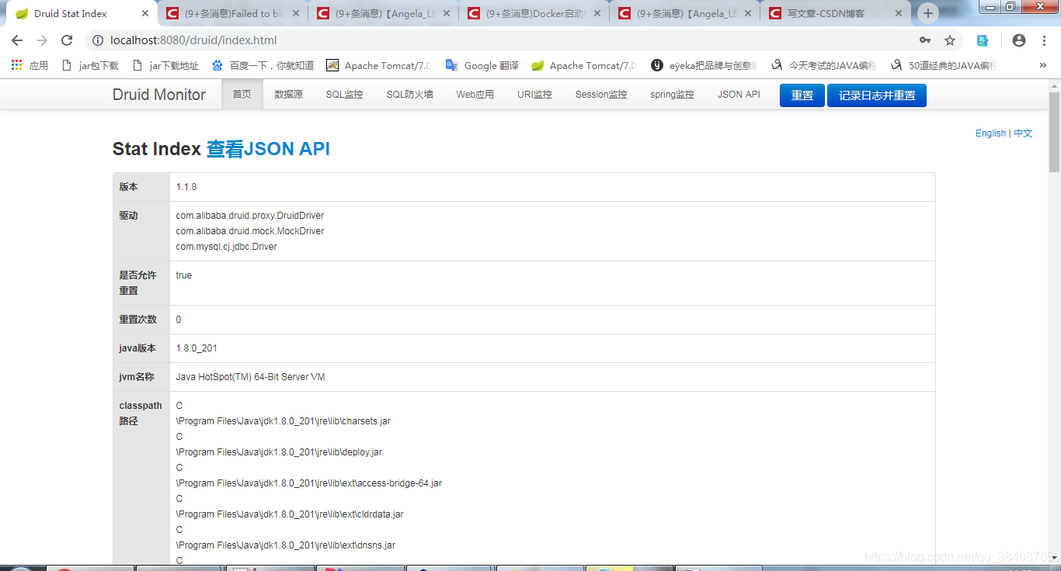The width and height of the screenshot is (1061, 571).
Task: Click the browser forward arrow
Action: coord(42,40)
